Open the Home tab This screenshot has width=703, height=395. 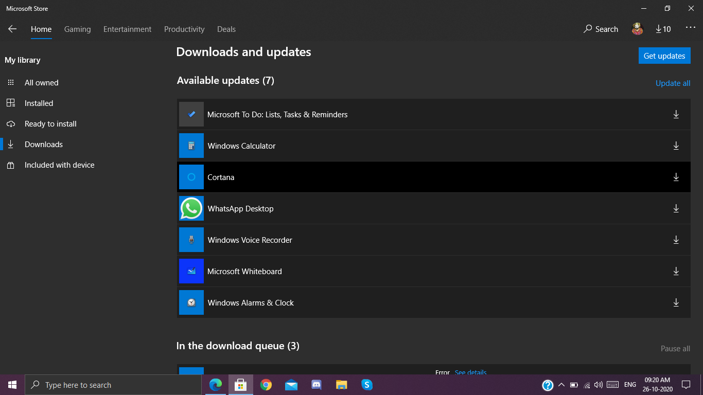(41, 29)
